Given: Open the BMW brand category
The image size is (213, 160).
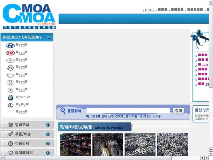Looking at the screenshot, I should 11,98.
